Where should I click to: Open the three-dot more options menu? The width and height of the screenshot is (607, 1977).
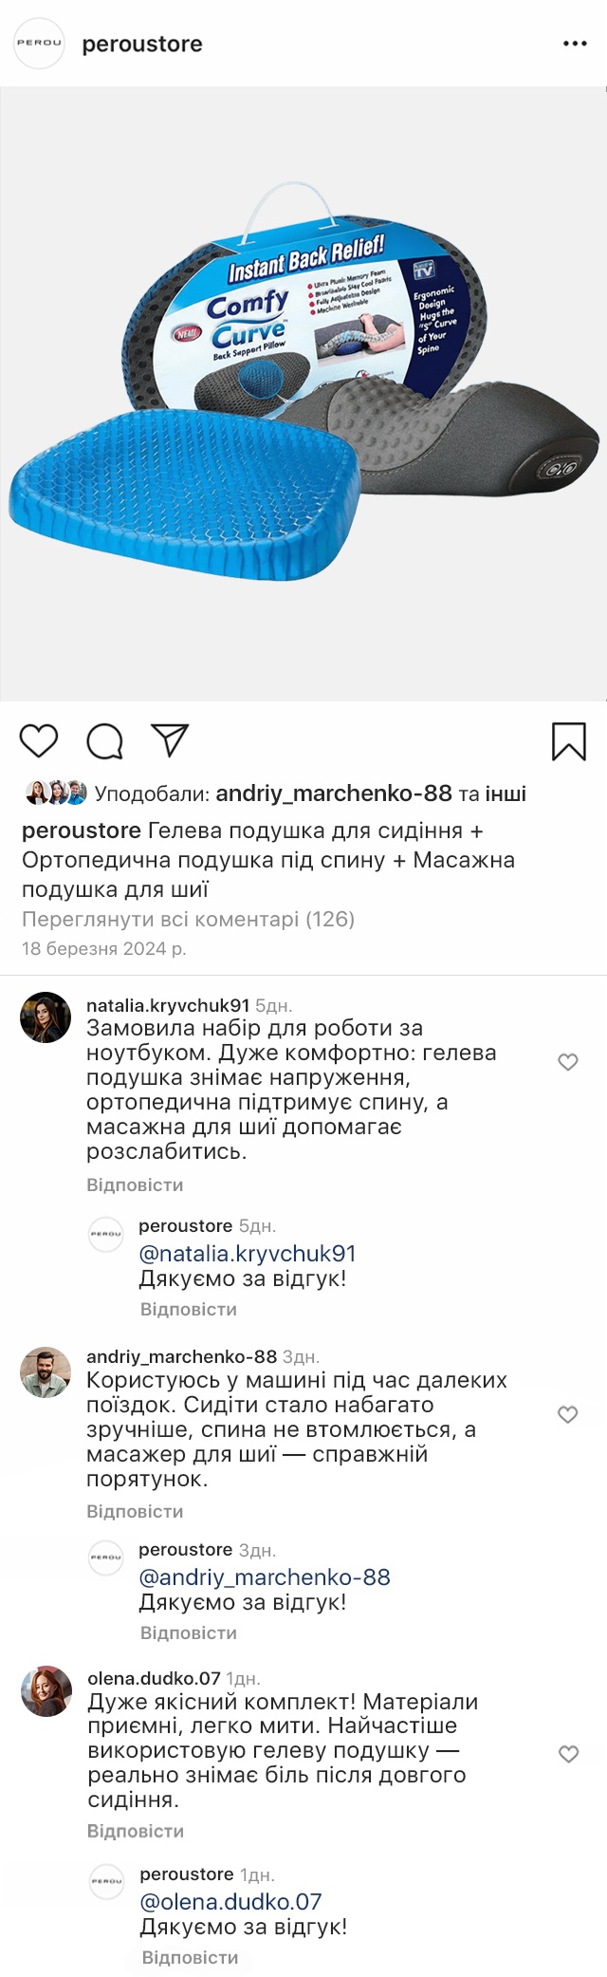coord(575,44)
